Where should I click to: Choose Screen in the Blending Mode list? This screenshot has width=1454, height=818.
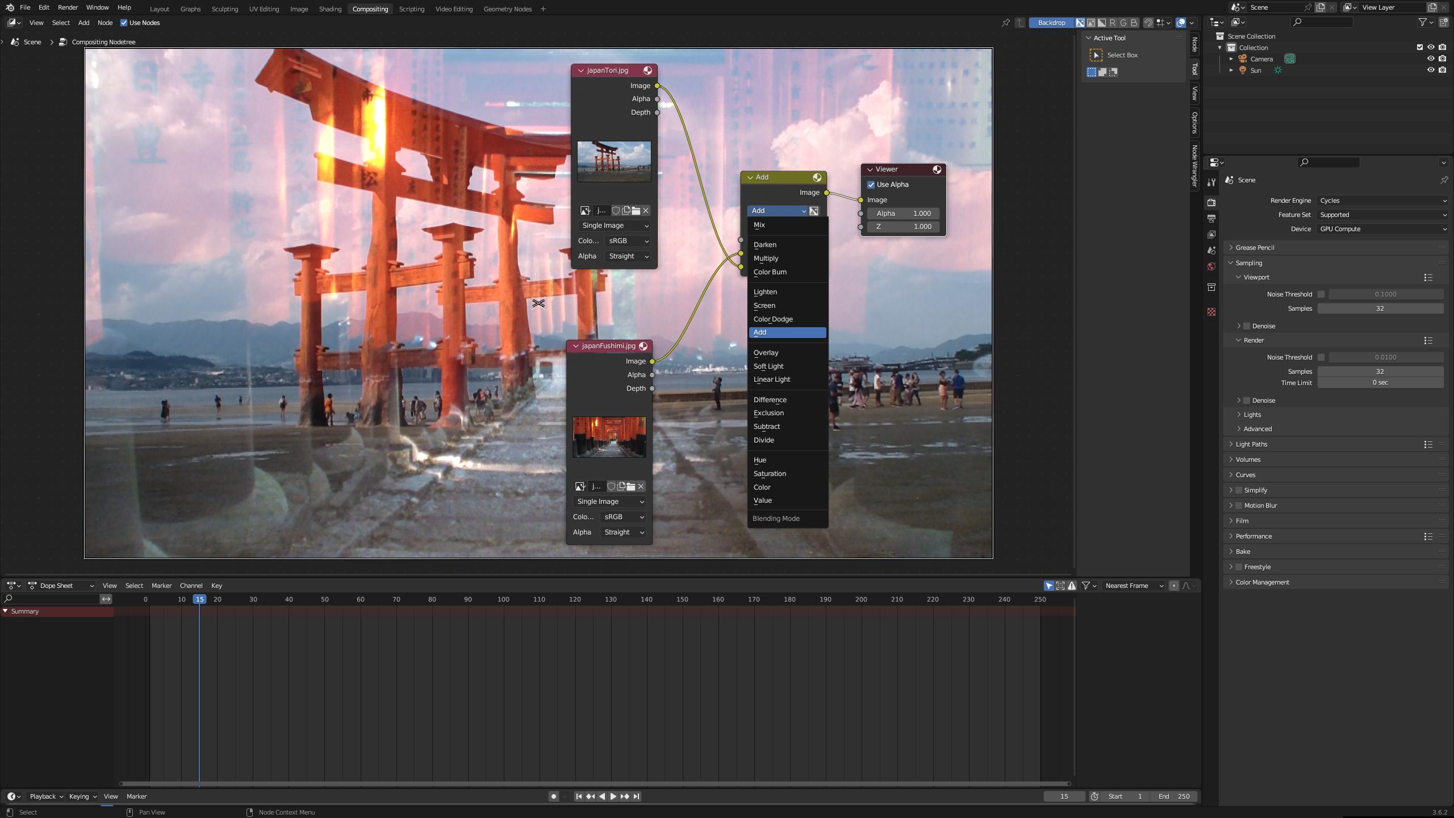(787, 306)
